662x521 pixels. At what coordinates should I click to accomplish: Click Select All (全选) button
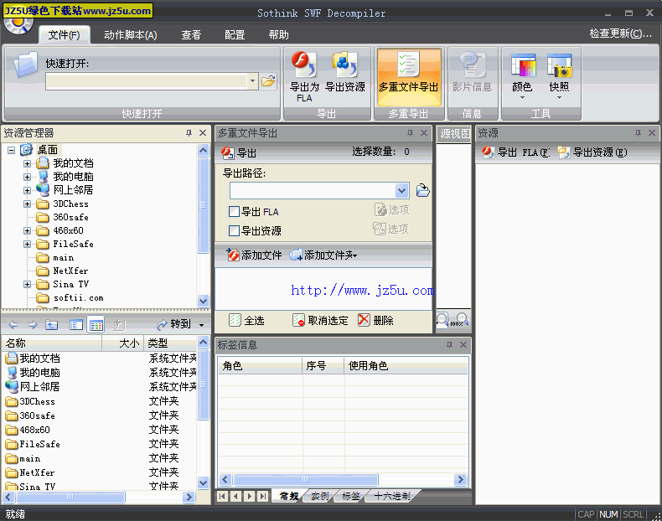[x=247, y=320]
